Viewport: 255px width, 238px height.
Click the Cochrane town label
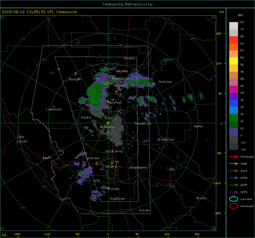pyautogui.click(x=93, y=158)
